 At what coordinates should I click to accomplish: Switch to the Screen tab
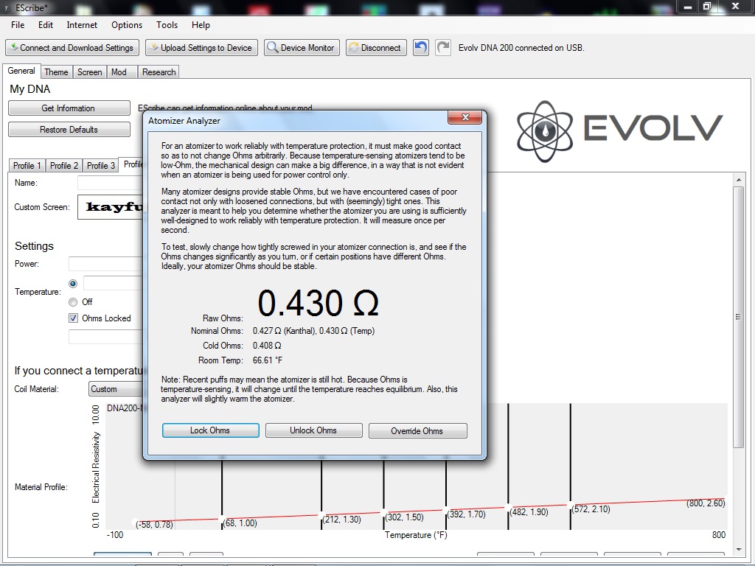[89, 72]
